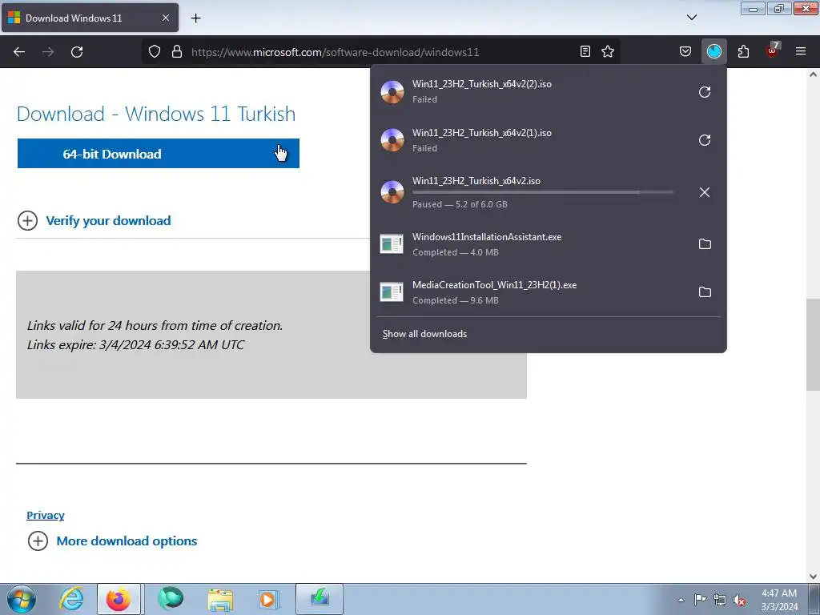Retry failed Win11_23H2_Turkish_x64v2(1).iso download
The width and height of the screenshot is (820, 615).
[x=705, y=140]
